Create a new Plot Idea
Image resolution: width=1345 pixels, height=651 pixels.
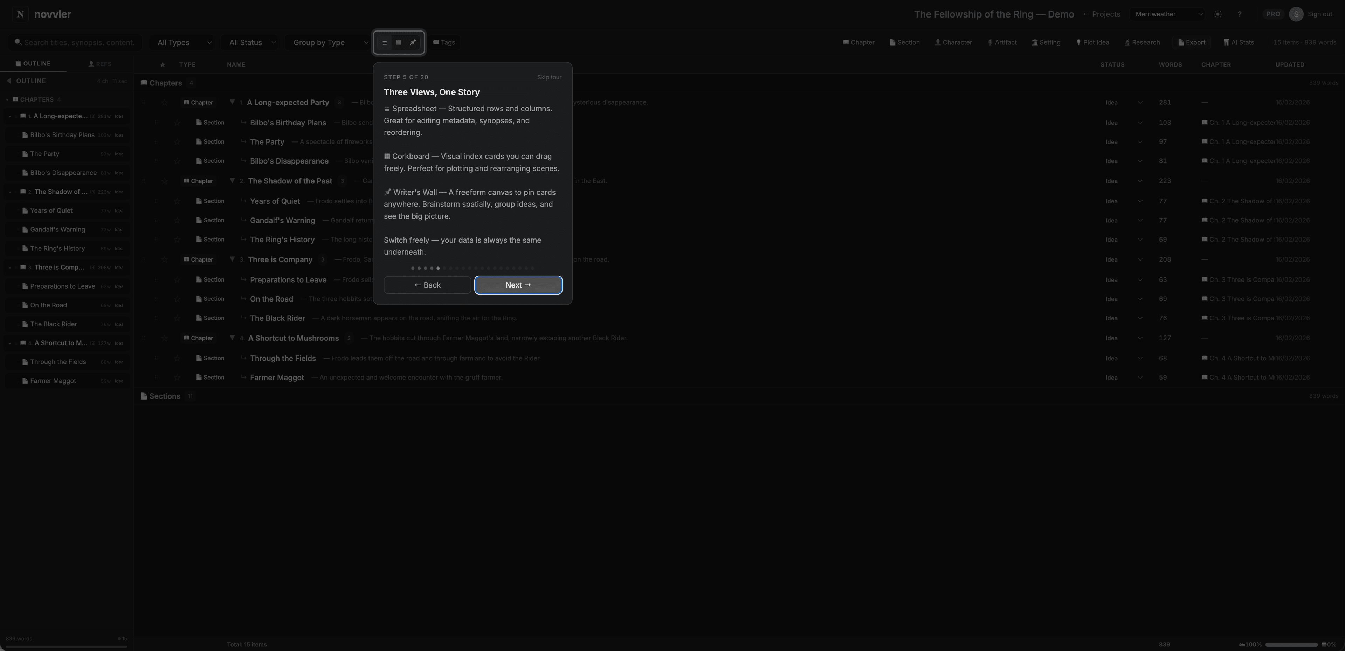[x=1093, y=42]
